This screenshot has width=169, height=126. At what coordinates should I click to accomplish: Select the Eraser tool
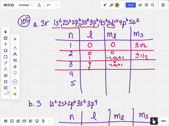point(15,66)
